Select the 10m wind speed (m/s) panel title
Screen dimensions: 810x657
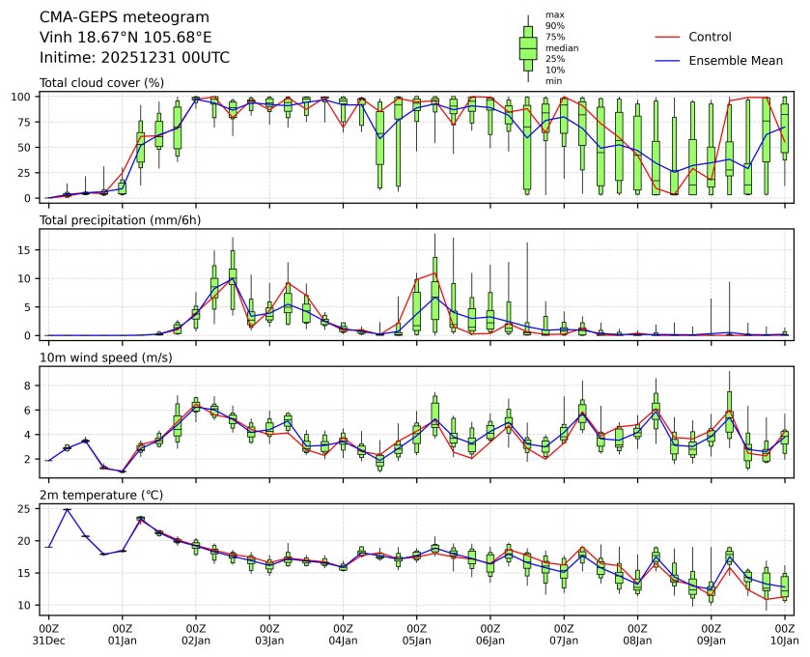pos(106,357)
